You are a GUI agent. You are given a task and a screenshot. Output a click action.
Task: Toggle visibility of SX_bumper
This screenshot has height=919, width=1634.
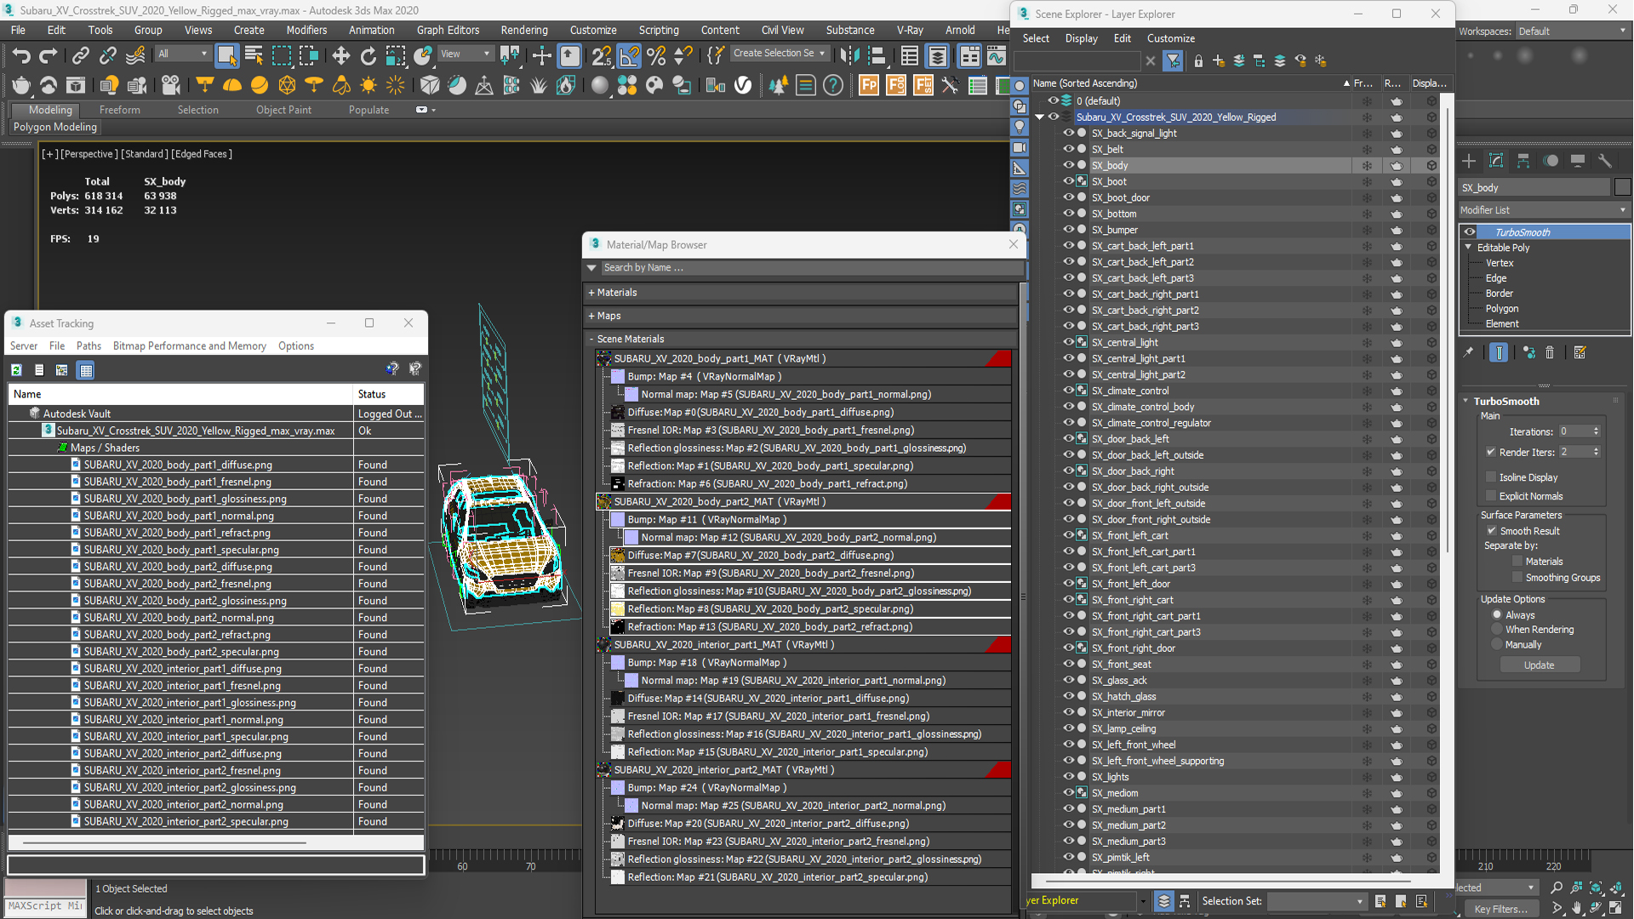(x=1068, y=230)
